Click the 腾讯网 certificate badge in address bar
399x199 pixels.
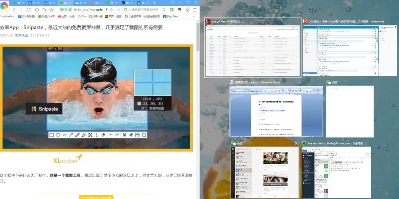tap(65, 10)
